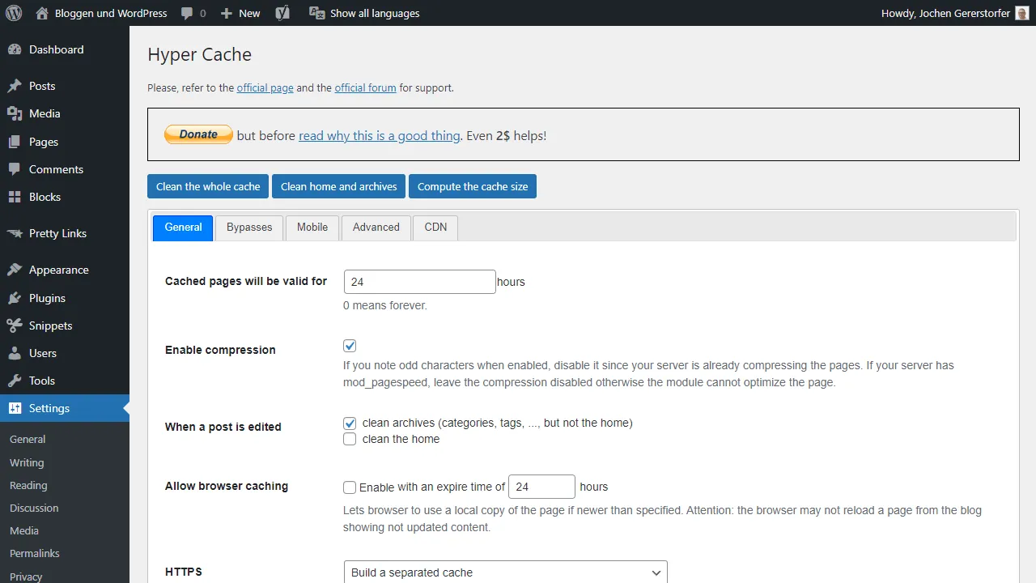The image size is (1036, 583).
Task: Open the General settings submenu item
Action: tap(28, 439)
